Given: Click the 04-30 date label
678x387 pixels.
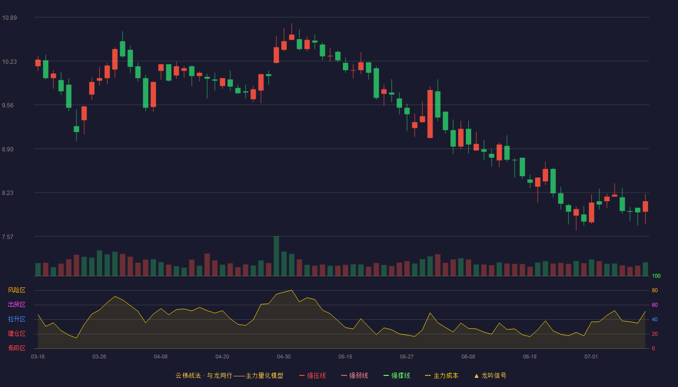Looking at the screenshot, I should [x=284, y=357].
